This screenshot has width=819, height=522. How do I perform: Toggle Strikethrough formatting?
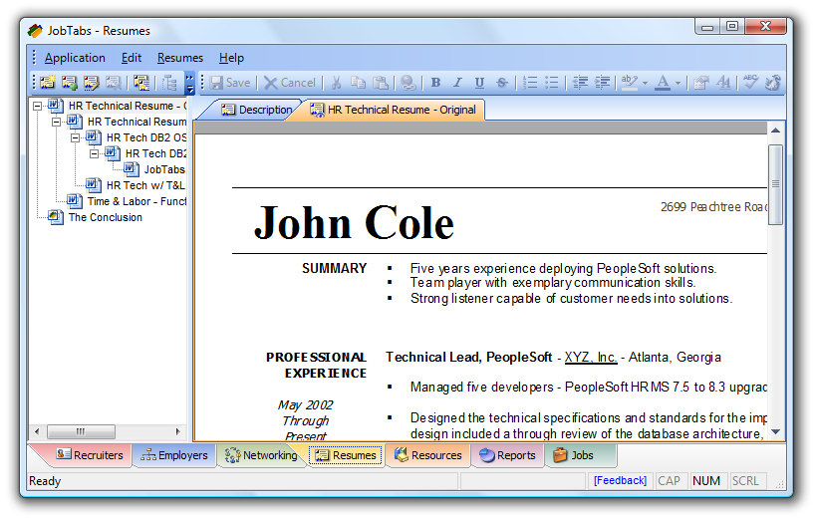[501, 83]
